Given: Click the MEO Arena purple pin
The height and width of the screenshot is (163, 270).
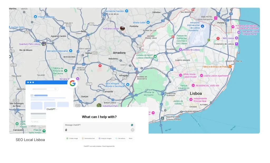Looking at the screenshot, I should coord(237,38).
